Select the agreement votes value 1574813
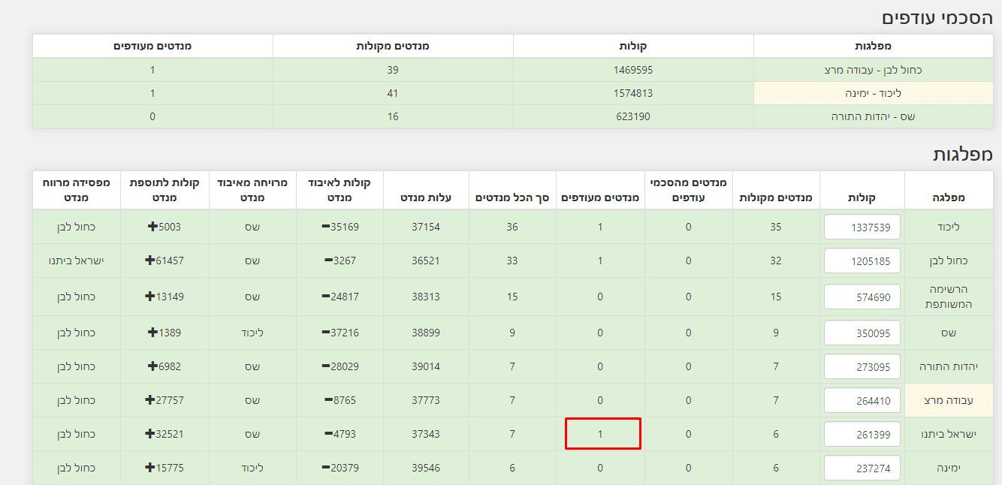Image resolution: width=1002 pixels, height=485 pixels. [x=633, y=93]
